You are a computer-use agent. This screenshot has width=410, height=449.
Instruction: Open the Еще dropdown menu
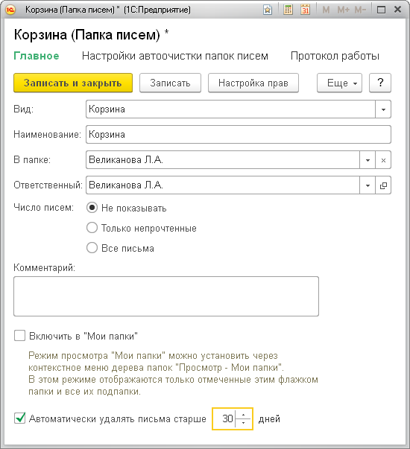339,83
